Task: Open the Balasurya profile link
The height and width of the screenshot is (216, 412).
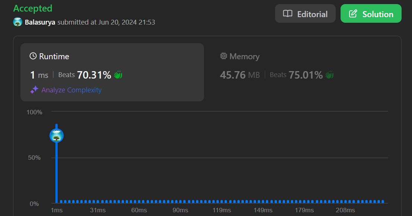Action: pyautogui.click(x=40, y=22)
